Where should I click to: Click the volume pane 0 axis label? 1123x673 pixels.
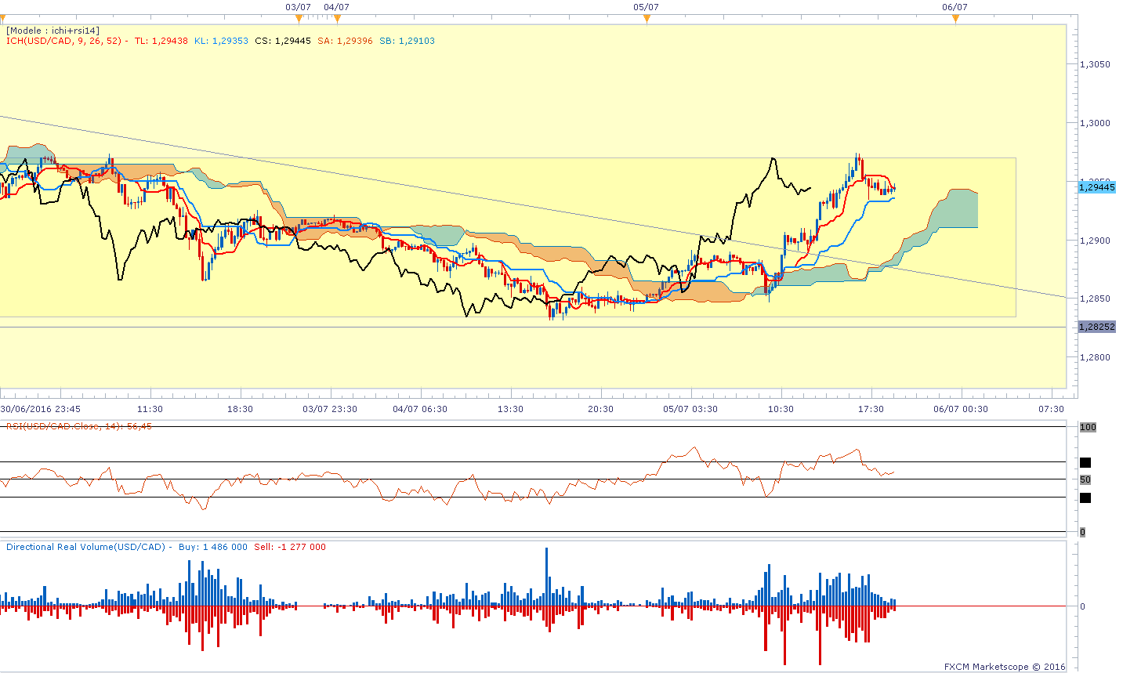click(x=1082, y=606)
